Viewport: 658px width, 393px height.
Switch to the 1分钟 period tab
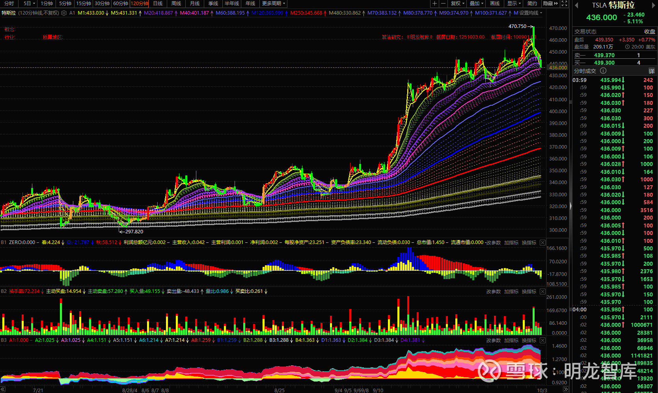(x=47, y=4)
